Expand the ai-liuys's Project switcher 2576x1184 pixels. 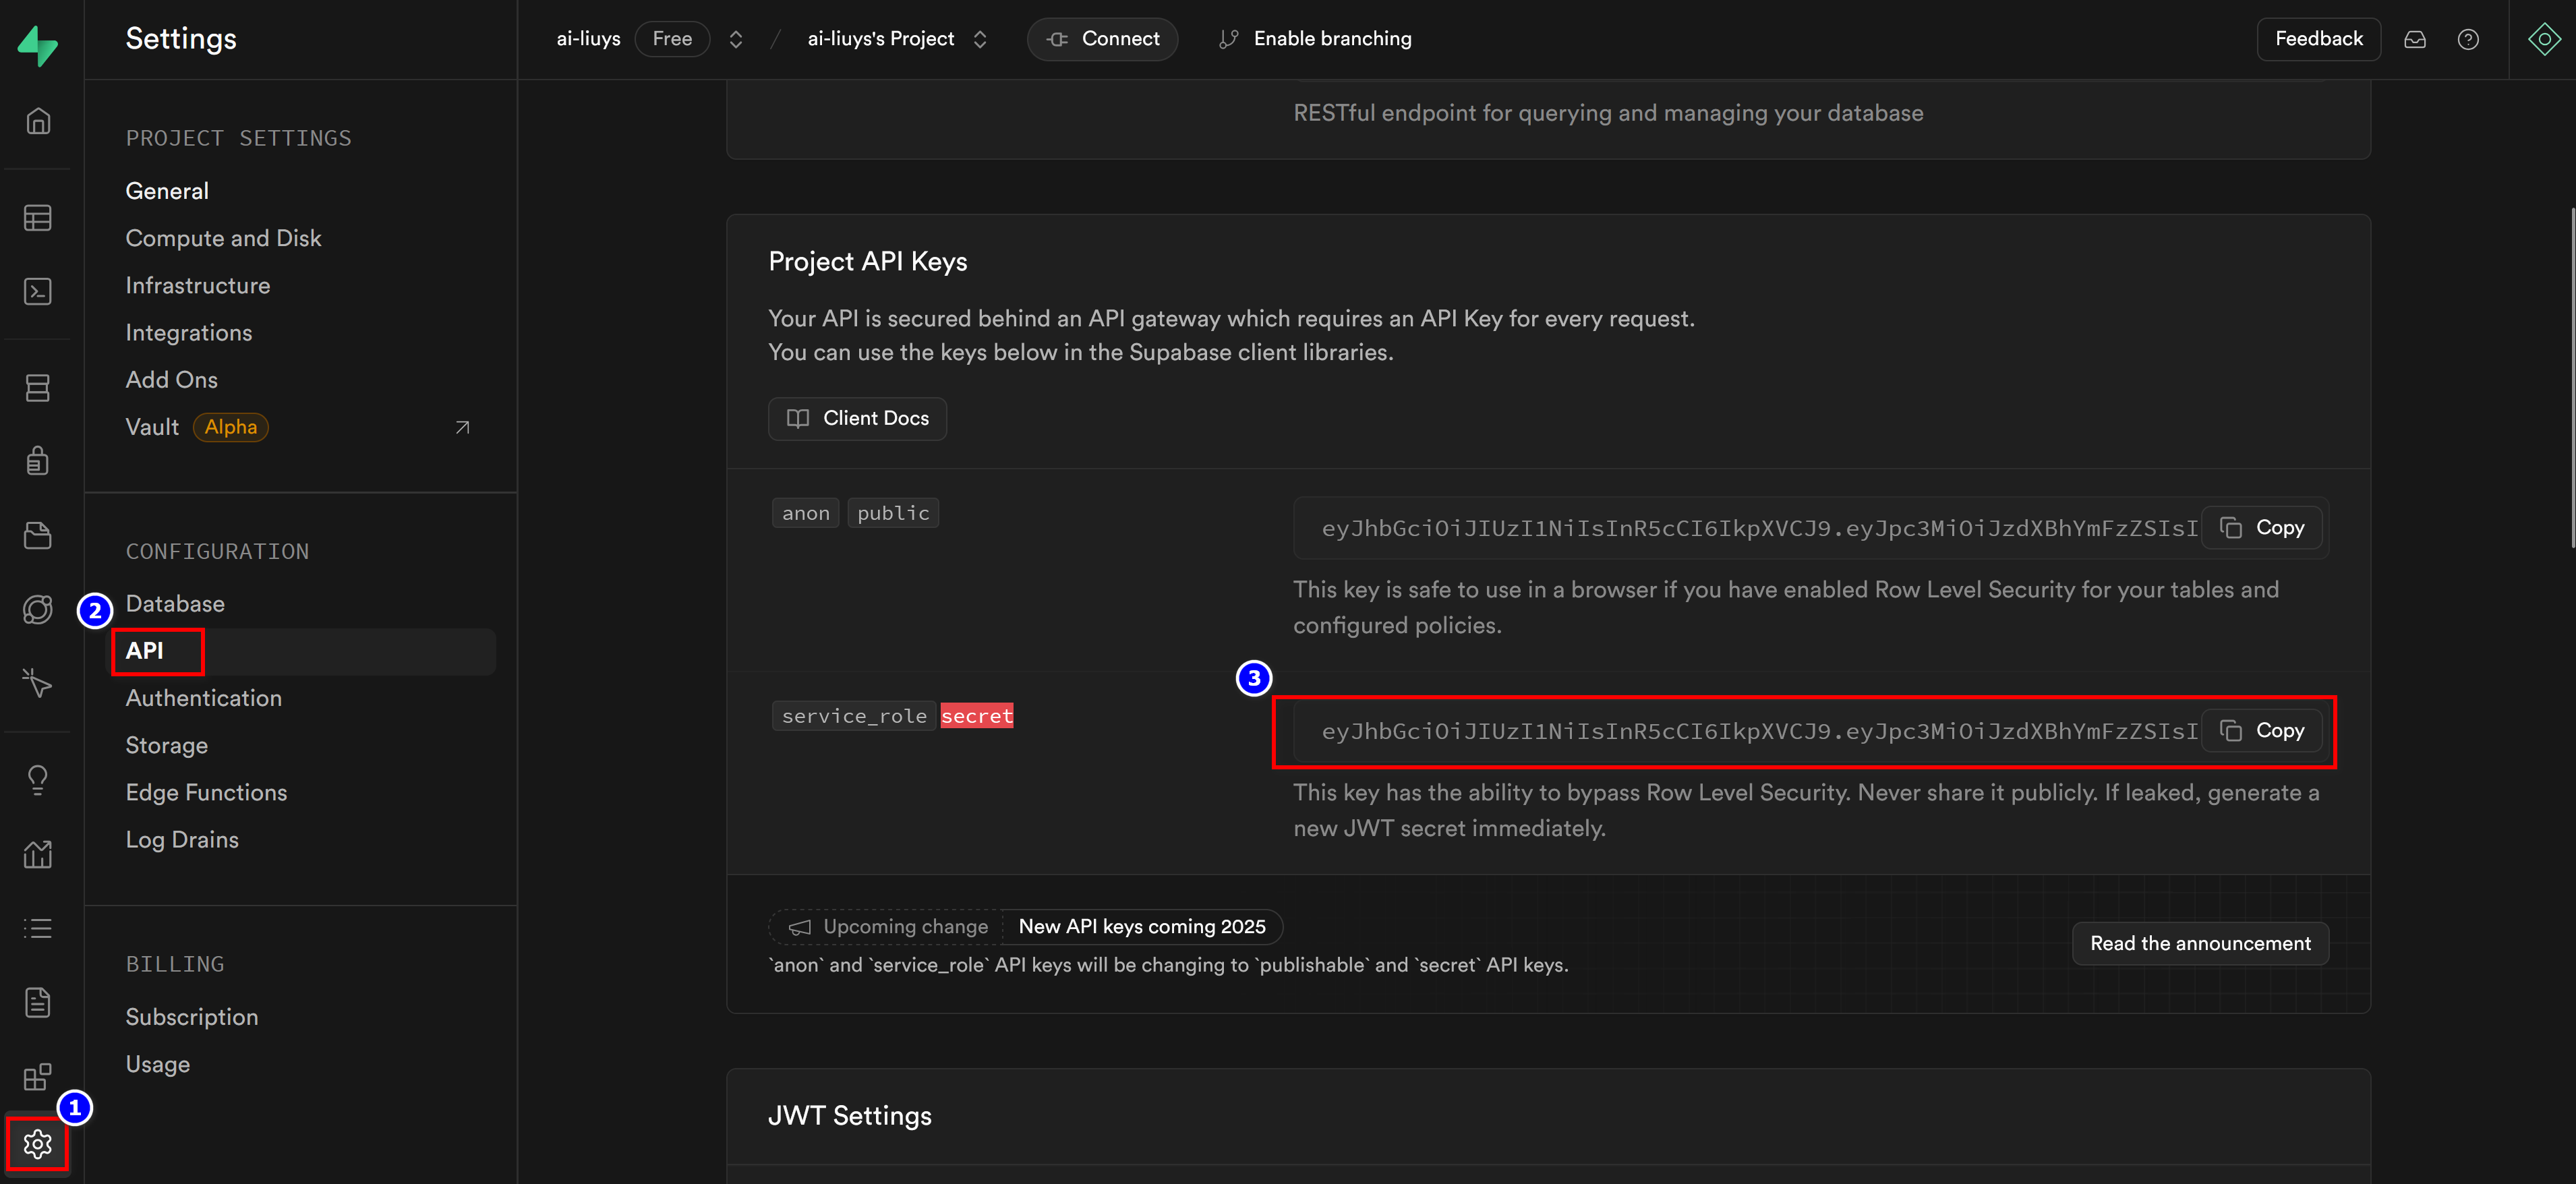(980, 39)
